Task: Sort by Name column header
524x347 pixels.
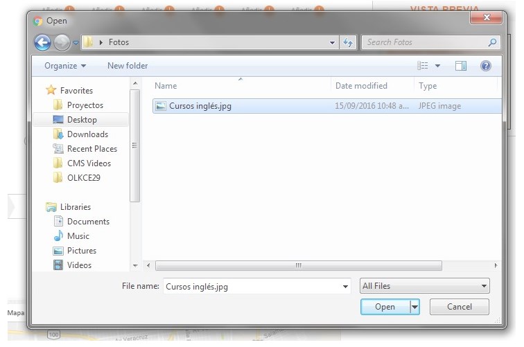Action: point(166,86)
